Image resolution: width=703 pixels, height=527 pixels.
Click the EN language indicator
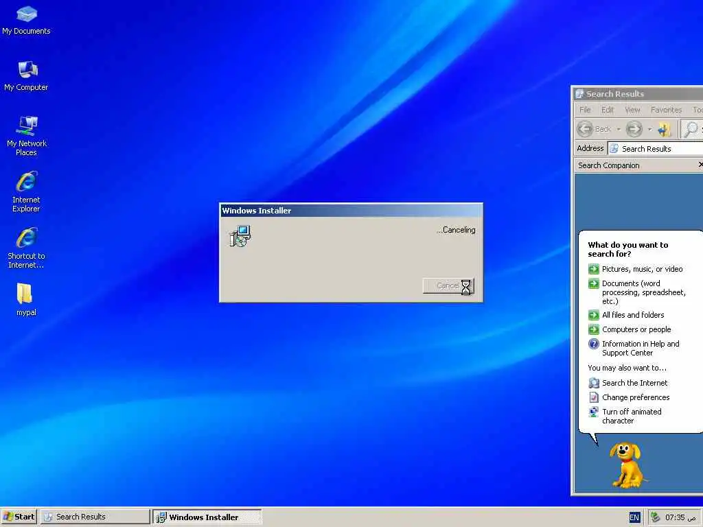pyautogui.click(x=634, y=517)
